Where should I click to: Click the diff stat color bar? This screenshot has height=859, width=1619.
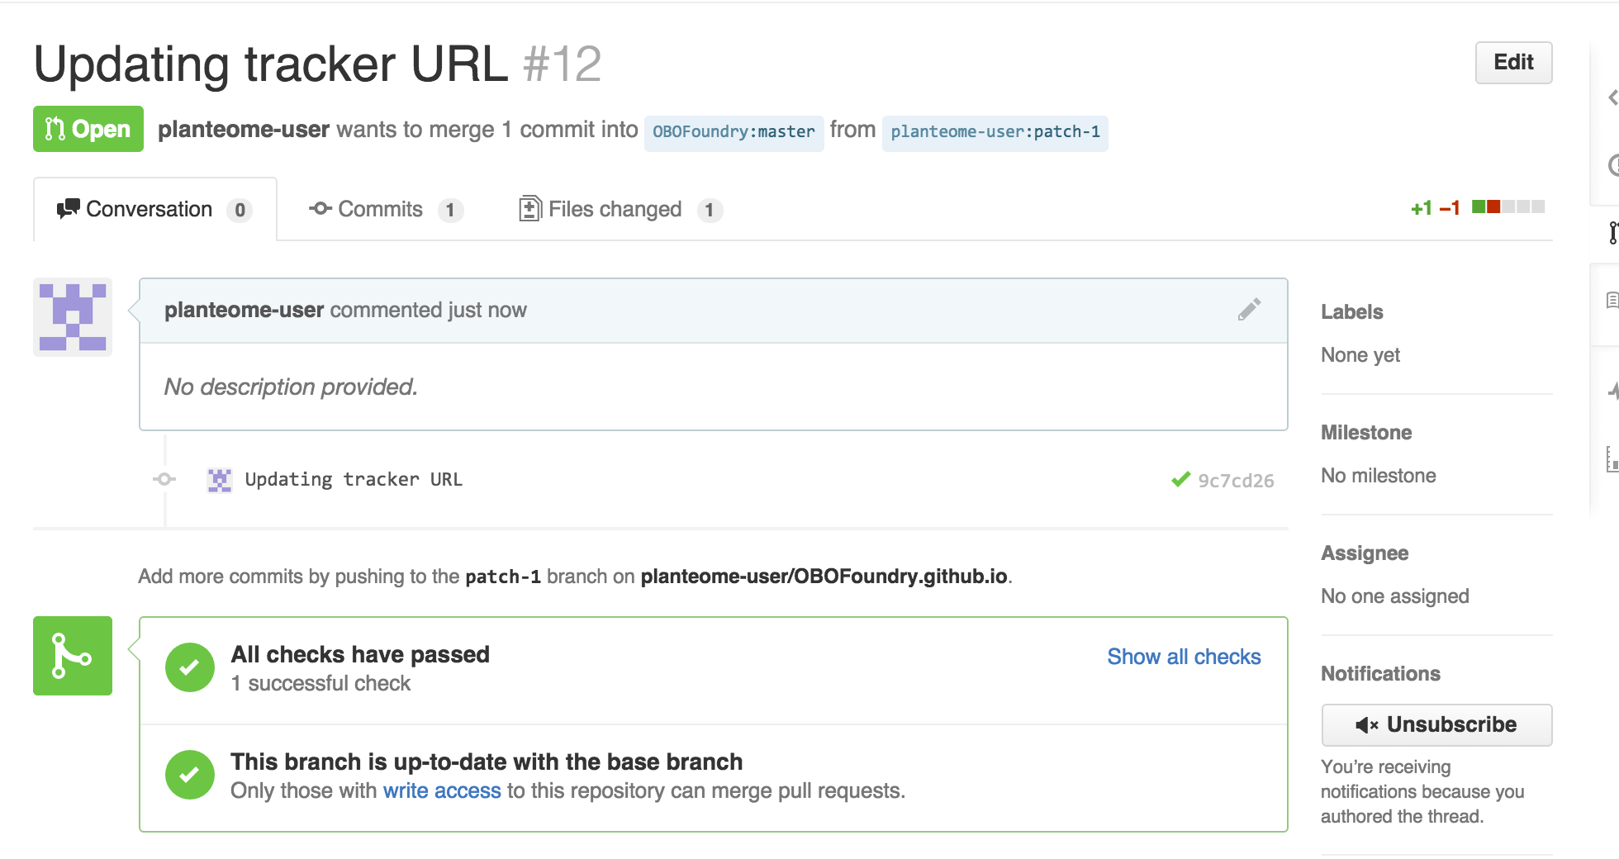pos(1507,207)
